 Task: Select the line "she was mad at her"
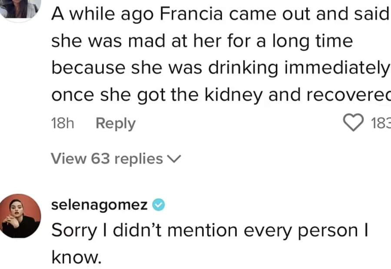[202, 41]
